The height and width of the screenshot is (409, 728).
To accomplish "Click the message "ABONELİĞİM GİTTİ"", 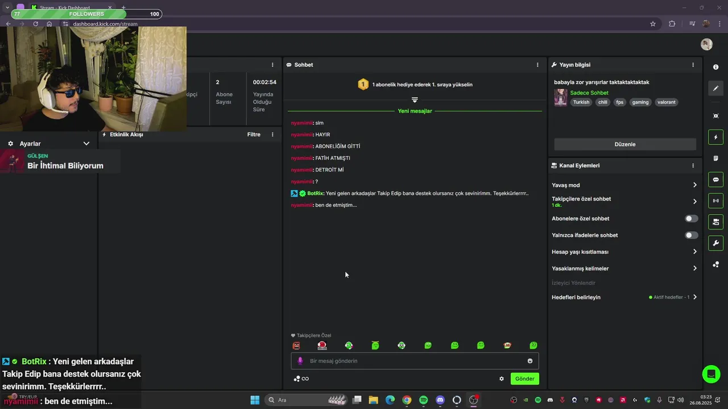I will (x=337, y=146).
